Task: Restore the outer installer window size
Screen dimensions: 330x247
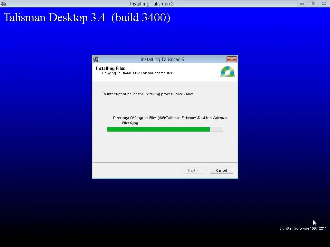Action: click(313, 4)
